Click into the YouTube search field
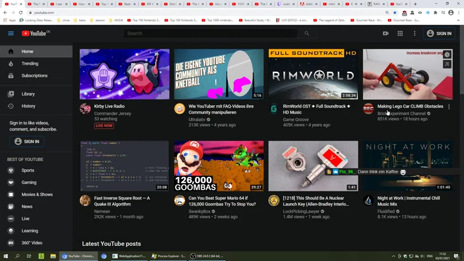Screen dimensions: 464x261 [x=211, y=33]
